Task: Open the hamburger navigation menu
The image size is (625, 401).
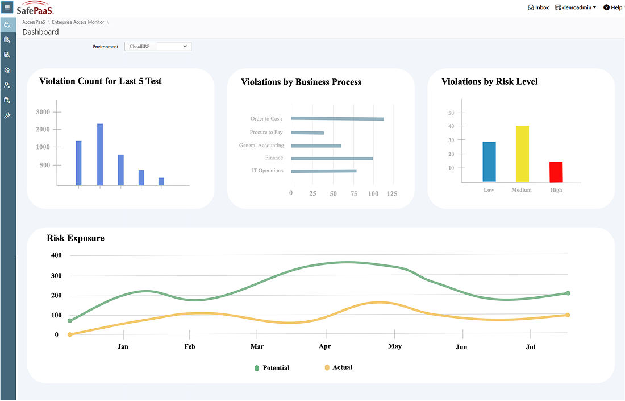Action: (x=7, y=7)
